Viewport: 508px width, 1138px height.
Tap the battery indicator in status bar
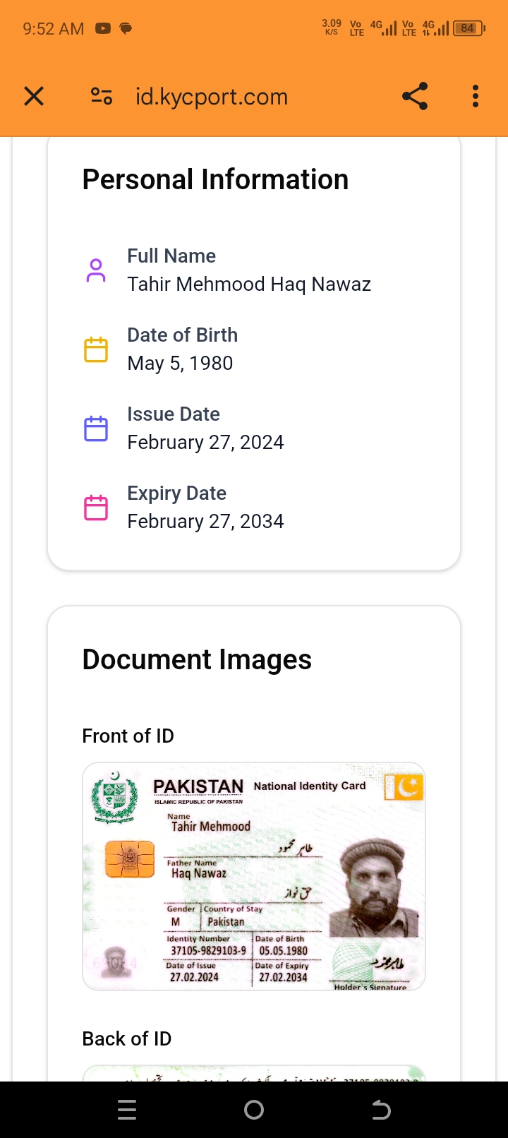click(468, 29)
